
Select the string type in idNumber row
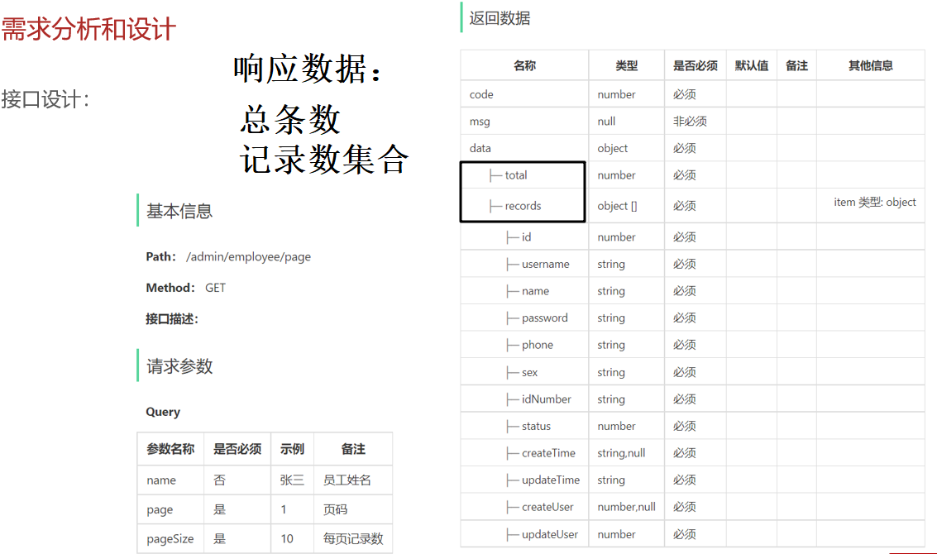(x=611, y=399)
